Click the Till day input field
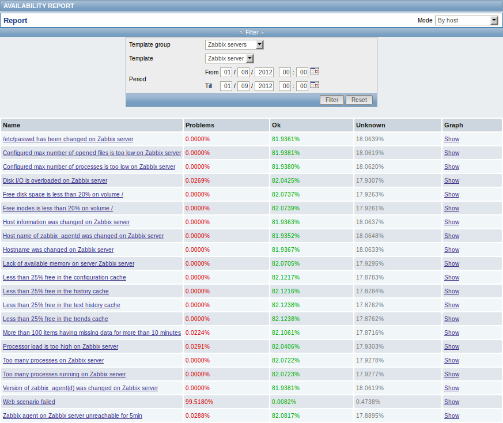503x423 pixels. click(226, 86)
